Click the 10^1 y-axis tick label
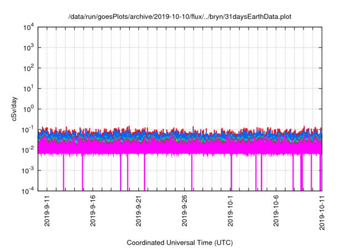The image size is (355, 248). coord(29,89)
